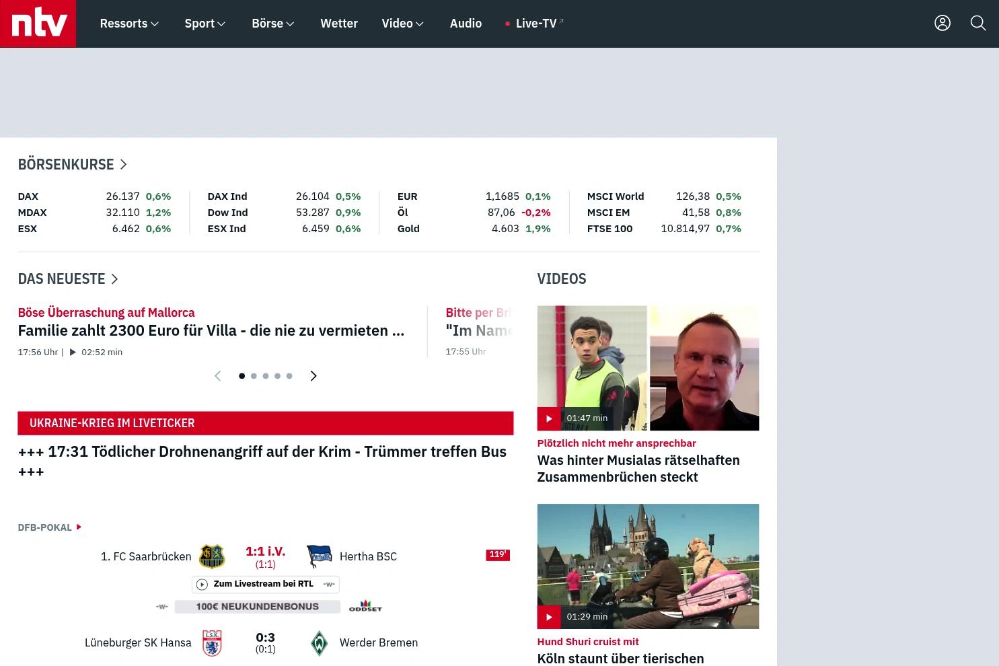The height and width of the screenshot is (666, 999).
Task: Click the Werder Bremen club crest
Action: pyautogui.click(x=320, y=643)
